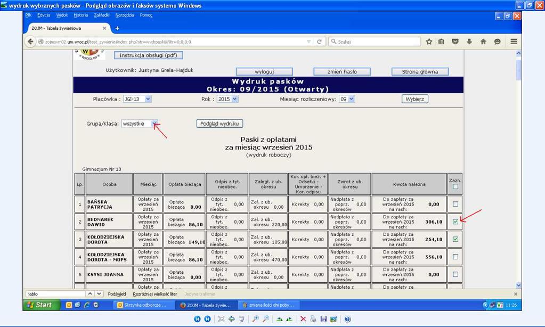Click the wyloguj button
Screen dimensions: 545x327
click(264, 71)
